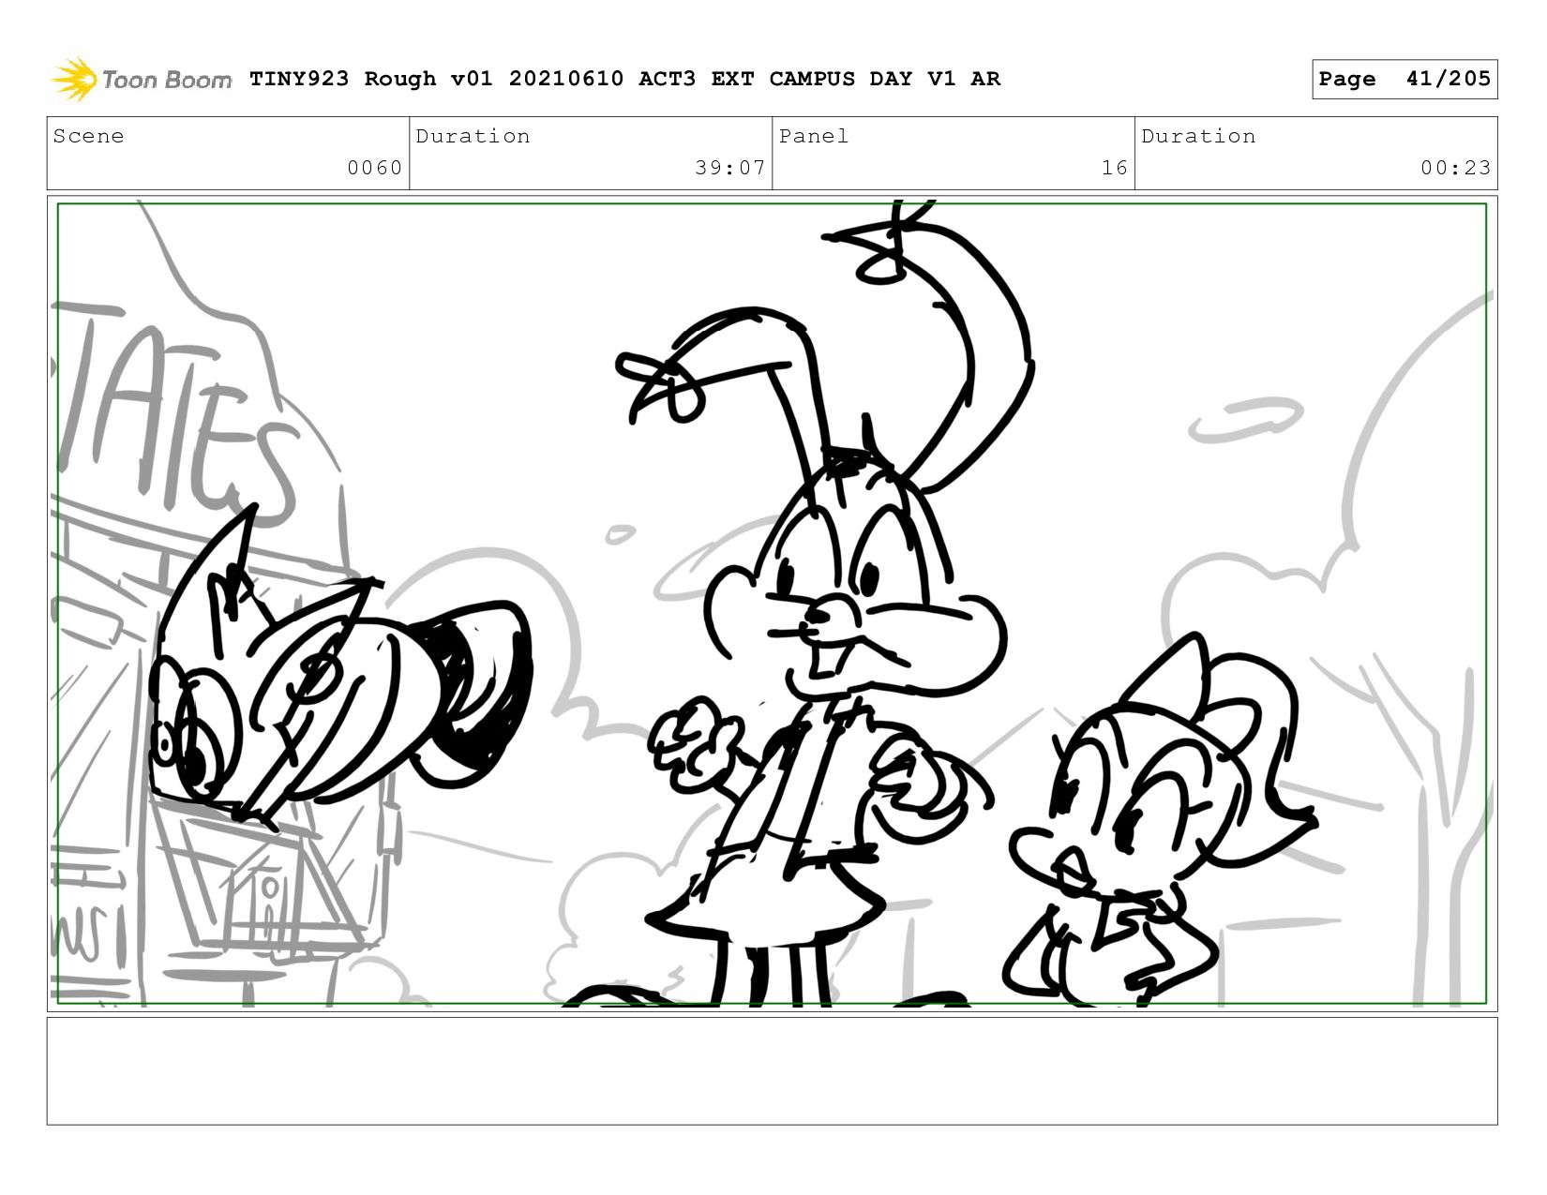Click the Page 41/205 box
Image resolution: width=1547 pixels, height=1195 pixels.
click(x=1404, y=79)
